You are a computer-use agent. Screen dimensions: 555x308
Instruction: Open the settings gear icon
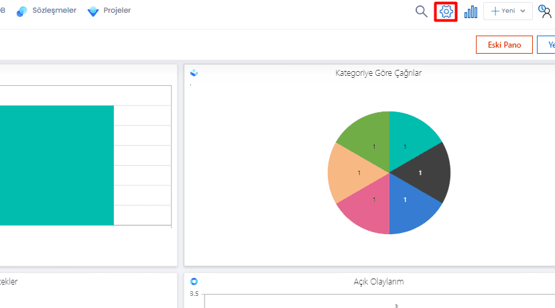[x=446, y=11]
